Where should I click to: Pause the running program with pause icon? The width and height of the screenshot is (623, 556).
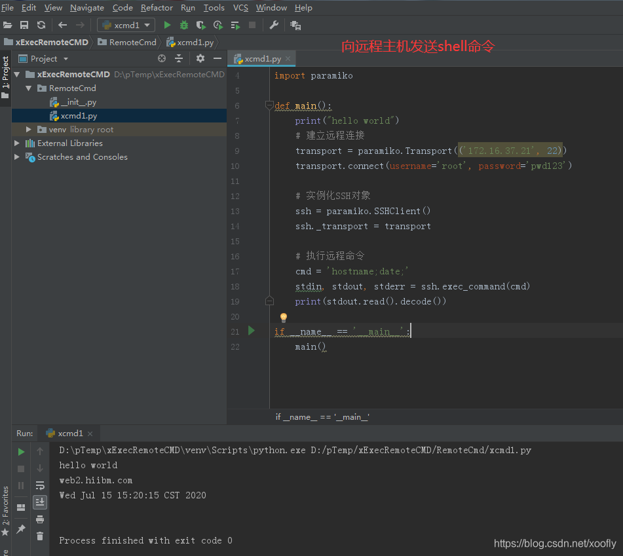(20, 485)
